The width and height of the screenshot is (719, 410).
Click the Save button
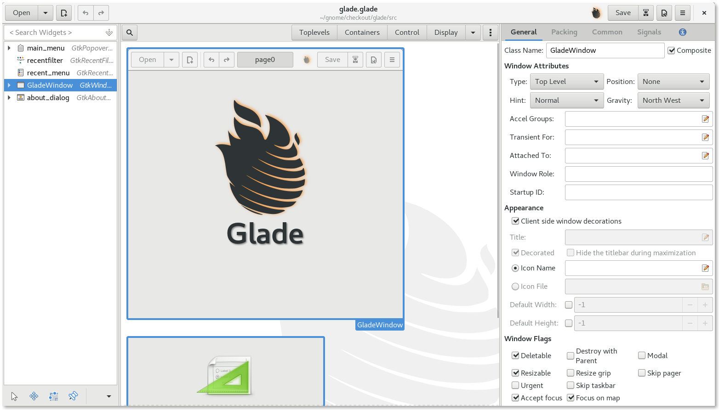tap(622, 13)
